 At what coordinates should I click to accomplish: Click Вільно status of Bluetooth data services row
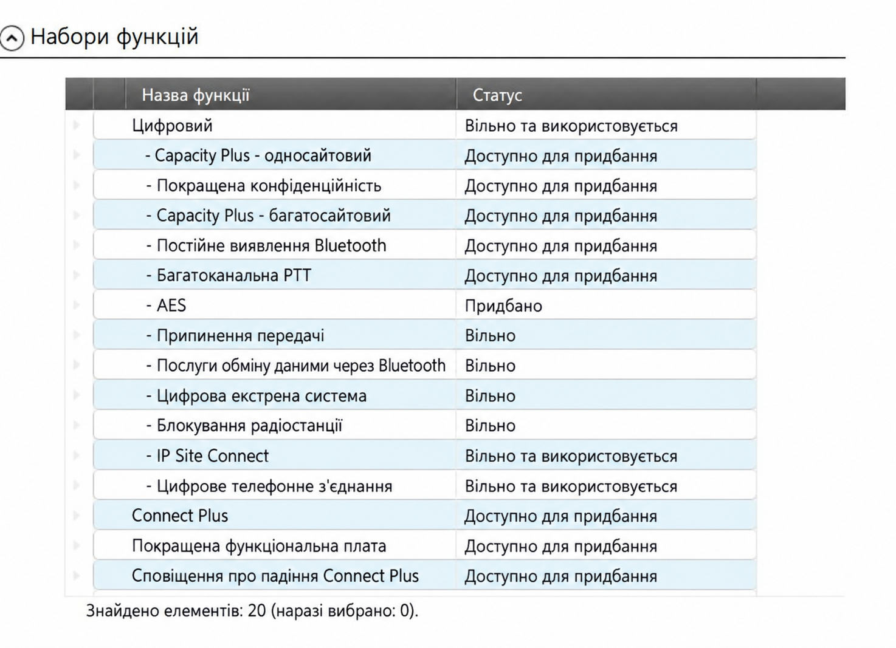(x=490, y=366)
